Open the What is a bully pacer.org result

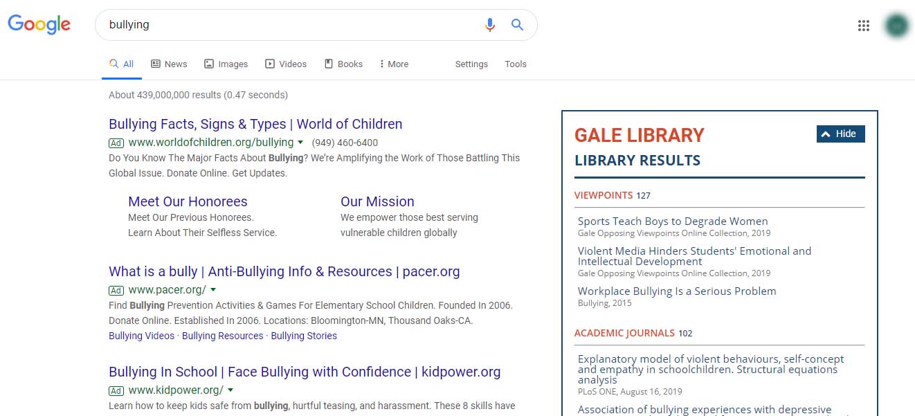pos(284,271)
